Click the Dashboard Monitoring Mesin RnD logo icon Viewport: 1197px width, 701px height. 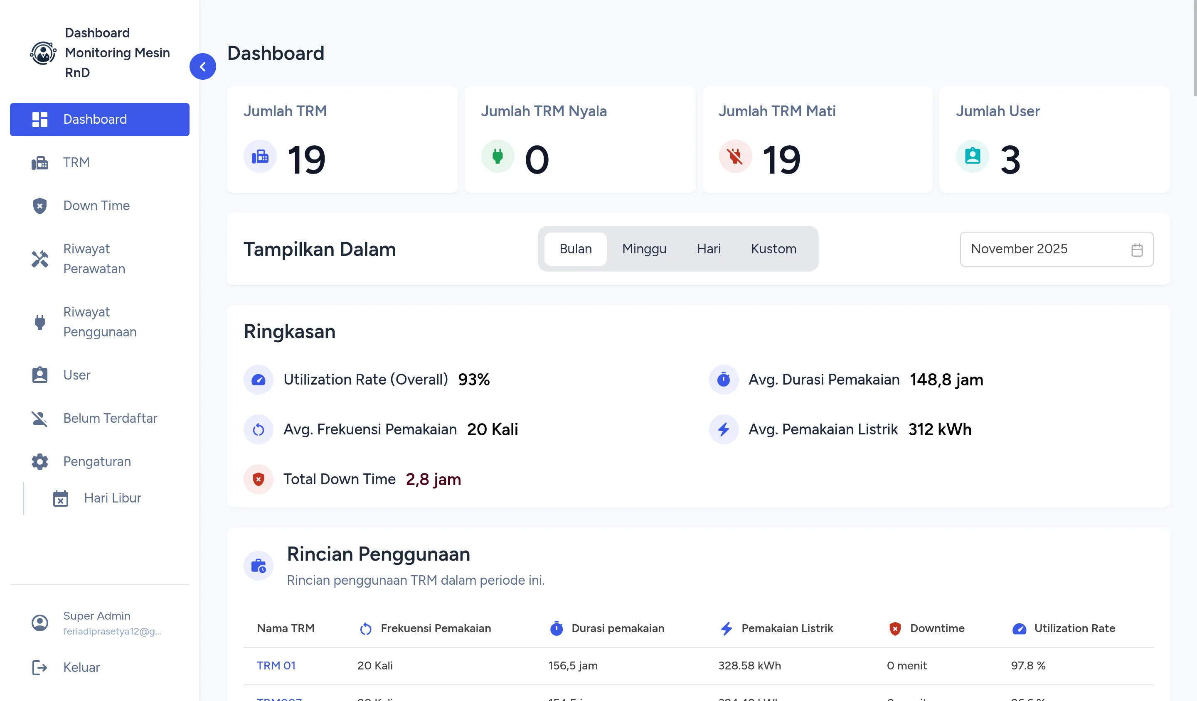tap(43, 53)
